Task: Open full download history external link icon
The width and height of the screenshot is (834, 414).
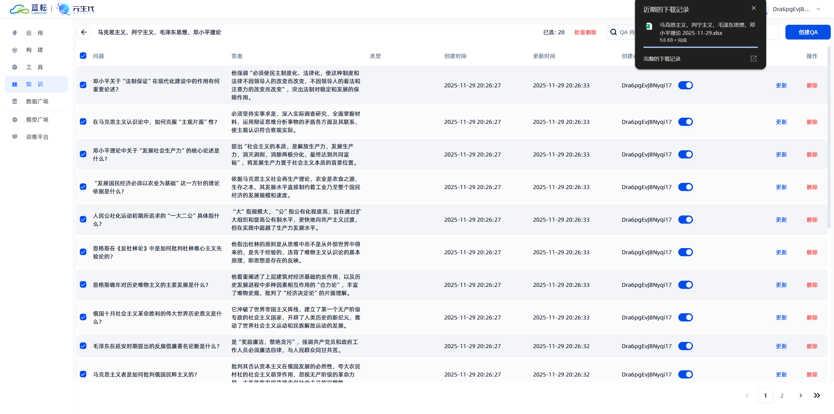Action: (754, 59)
